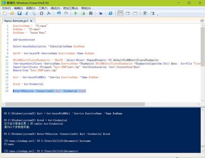205x158 pixels.
Task: Open the 文件(F) menu
Action: 7,8
